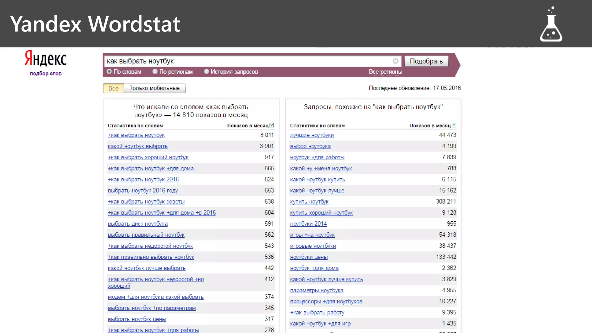The width and height of the screenshot is (592, 333).
Task: Open the лучшие ноутбуки link
Action: tap(312, 135)
